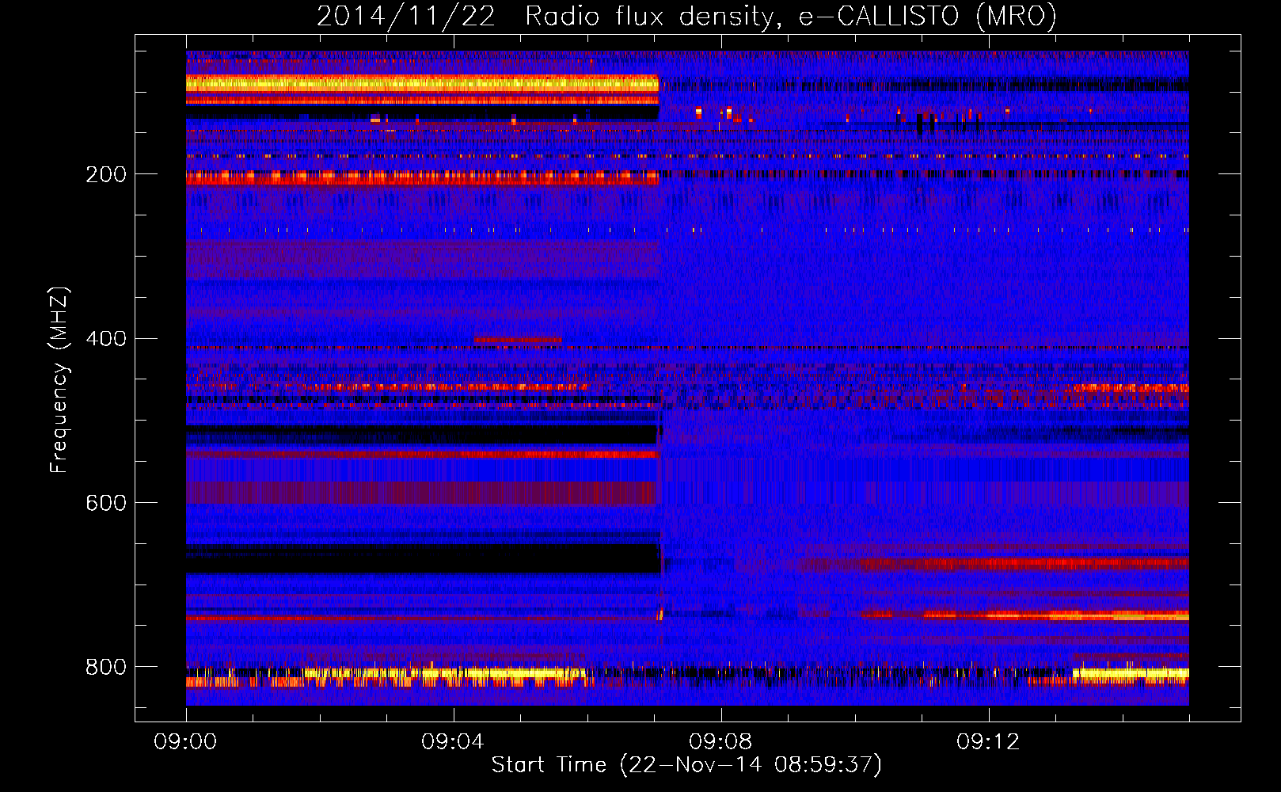Click the '800' frequency tick label
1281x792 pixels.
click(x=106, y=667)
